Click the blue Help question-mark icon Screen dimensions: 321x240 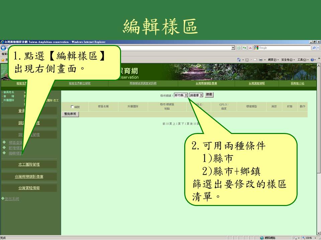click(x=312, y=60)
